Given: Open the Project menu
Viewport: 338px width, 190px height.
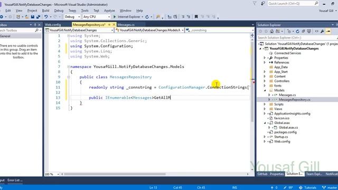Looking at the screenshot, I should click(x=32, y=11).
